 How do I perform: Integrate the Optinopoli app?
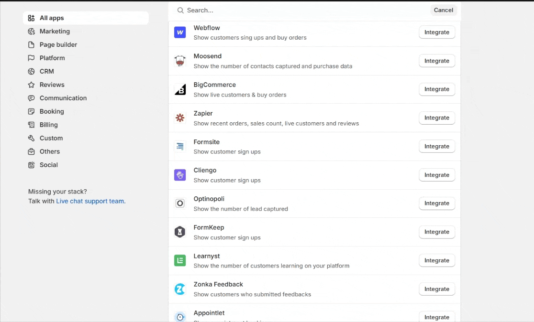point(437,204)
